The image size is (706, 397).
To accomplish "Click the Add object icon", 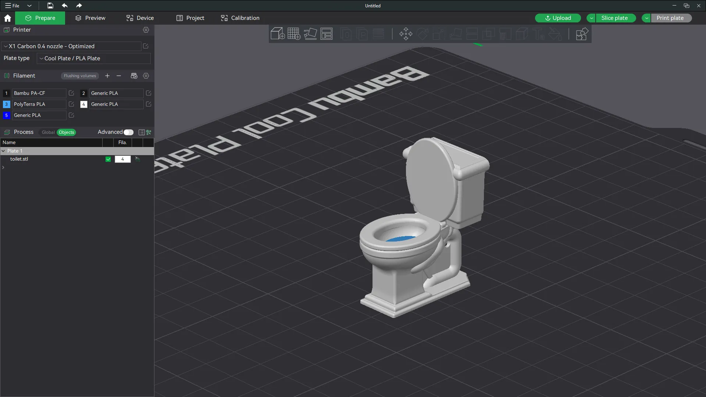I will [277, 34].
